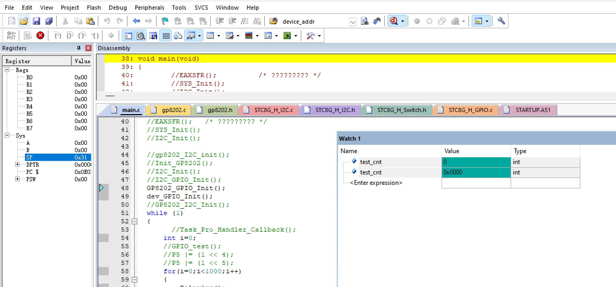Toggle the Command Window button
This screenshot has height=287, width=616.
(x=128, y=36)
